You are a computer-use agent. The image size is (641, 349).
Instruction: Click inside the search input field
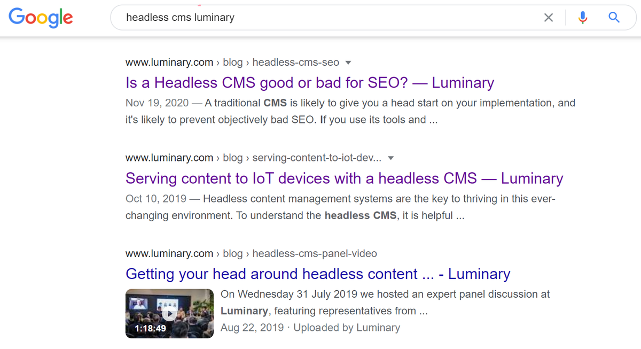point(320,17)
